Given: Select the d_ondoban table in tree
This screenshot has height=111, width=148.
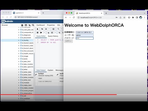Looking at the screenshot, I should (x=26, y=99).
